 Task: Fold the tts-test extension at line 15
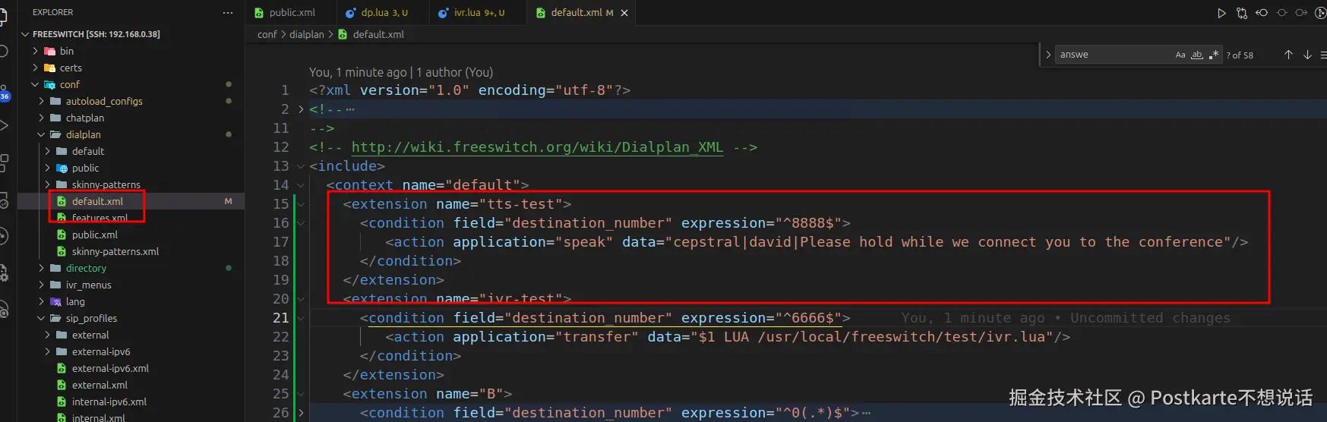point(301,204)
